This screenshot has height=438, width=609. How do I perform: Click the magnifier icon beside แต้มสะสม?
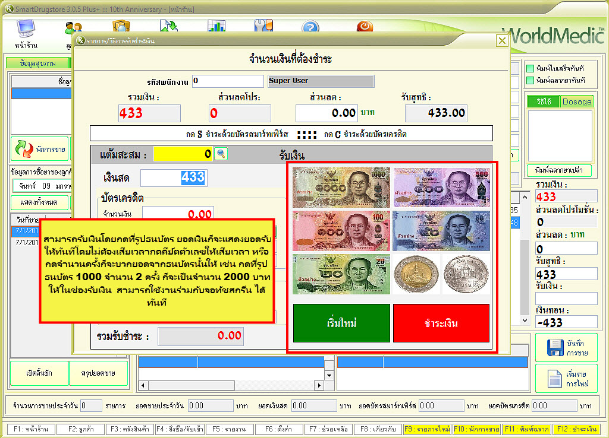(221, 154)
